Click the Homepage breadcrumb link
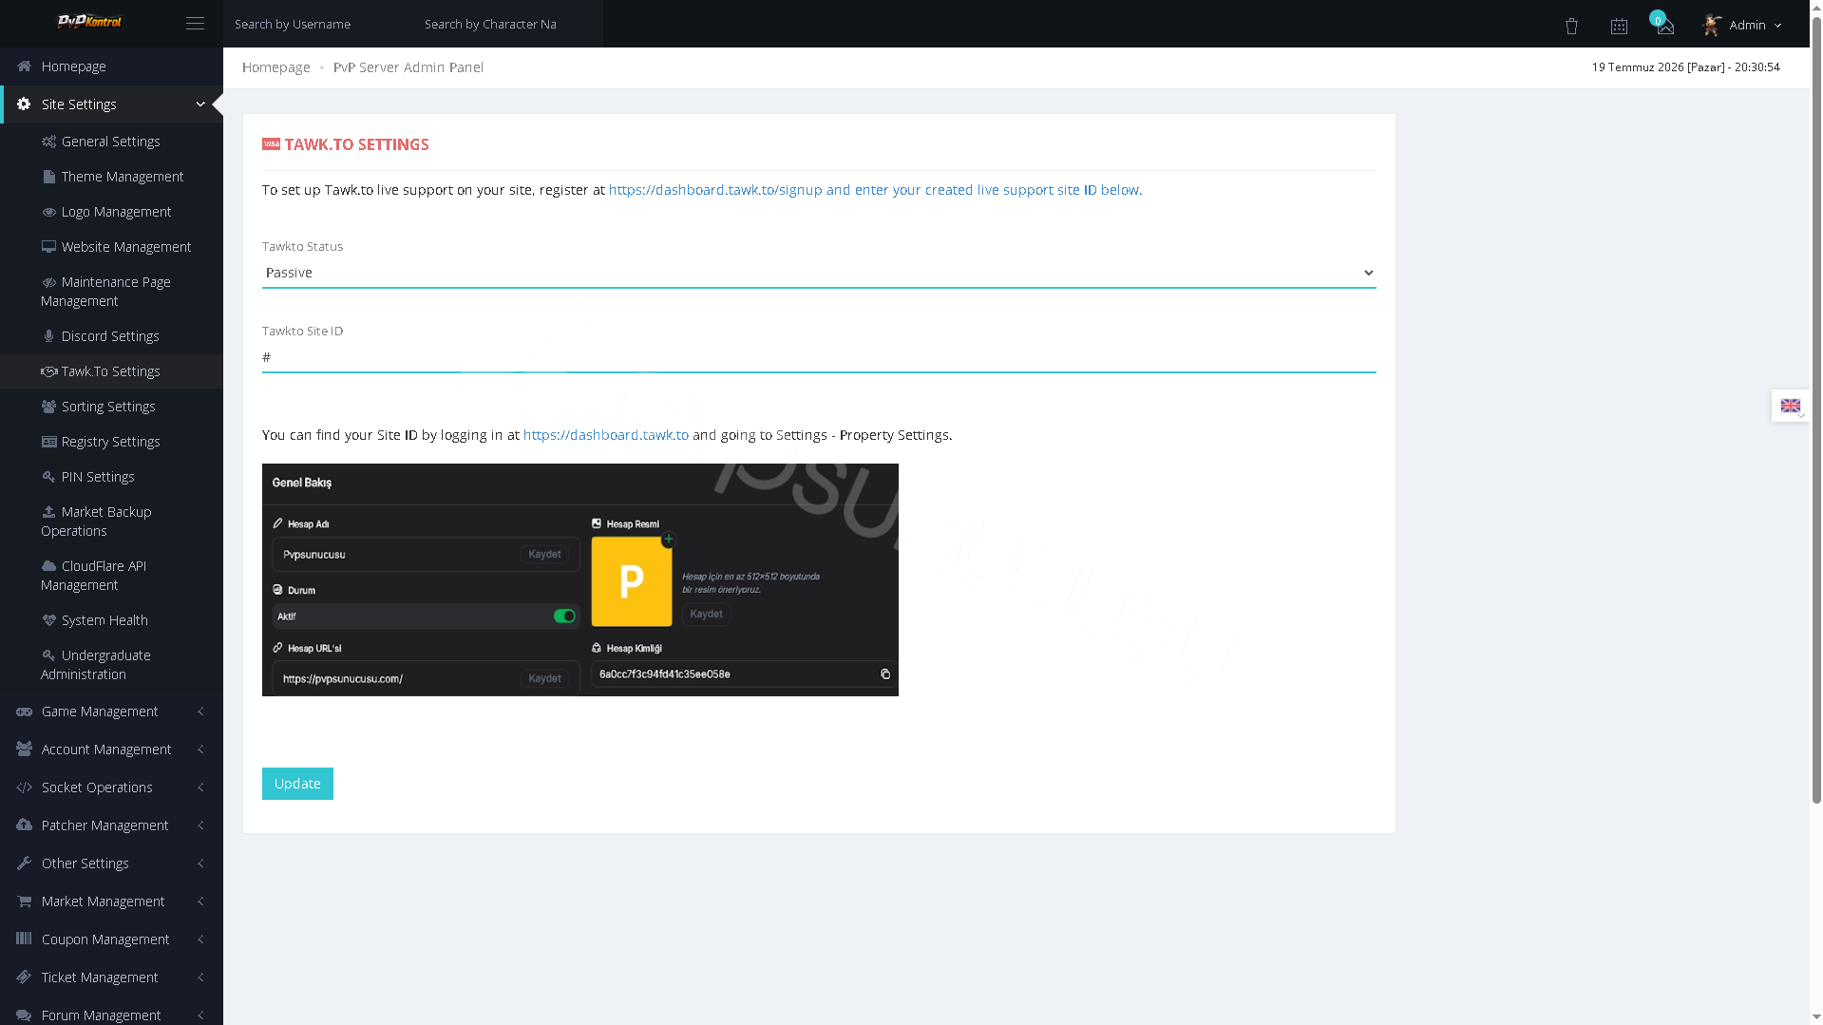 [x=275, y=67]
